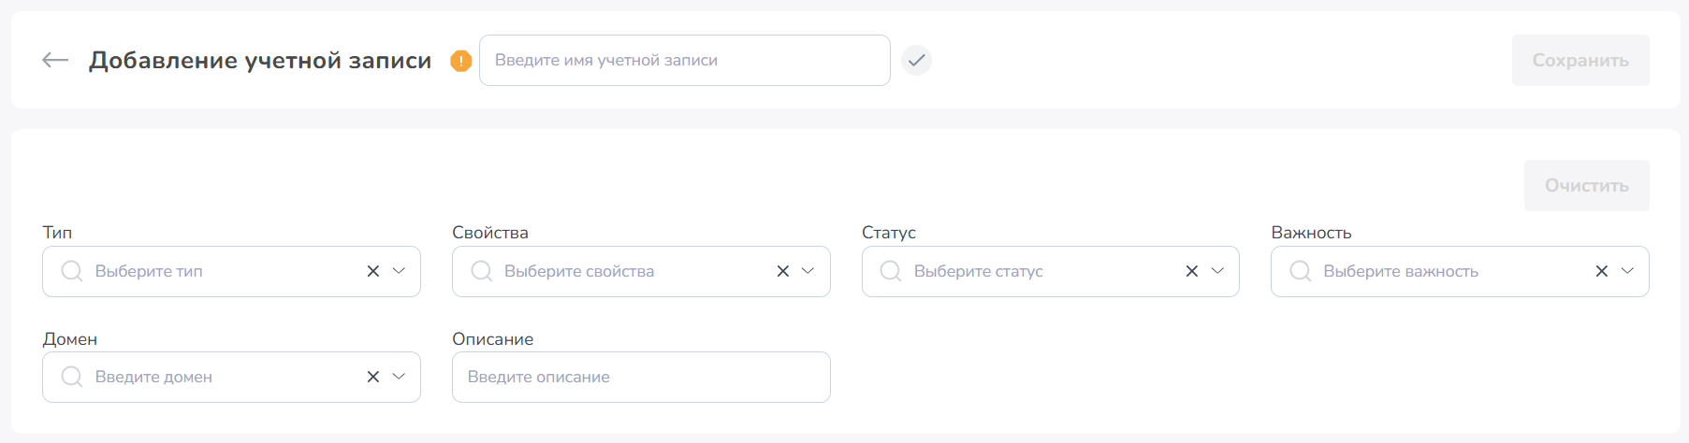Confirm account name with checkmark icon
Image resolution: width=1689 pixels, height=443 pixels.
(916, 60)
